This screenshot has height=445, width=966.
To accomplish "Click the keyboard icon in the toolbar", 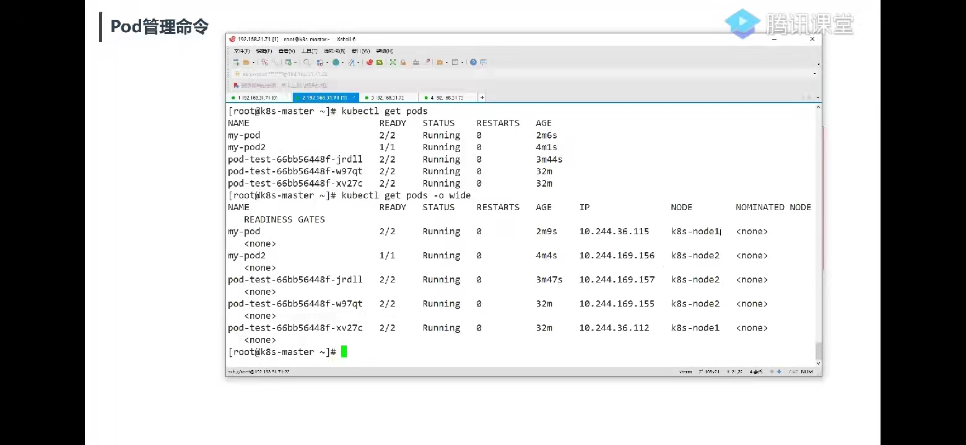I will [416, 62].
